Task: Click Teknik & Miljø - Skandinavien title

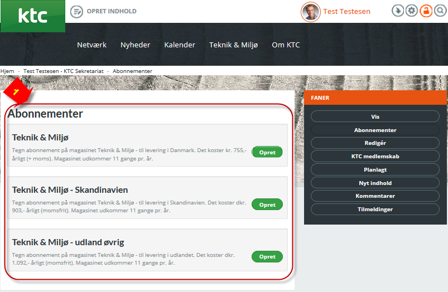Action: pos(70,190)
